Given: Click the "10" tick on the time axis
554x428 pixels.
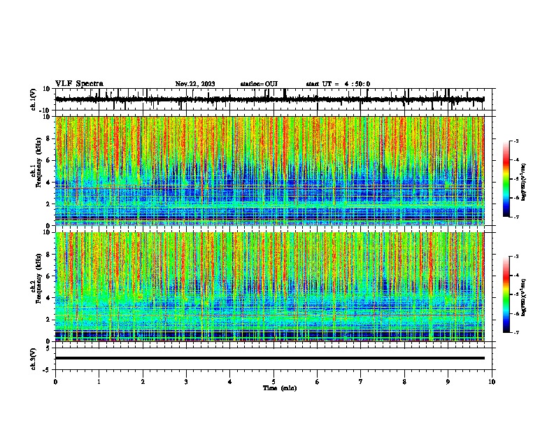Looking at the screenshot, I should (x=492, y=382).
